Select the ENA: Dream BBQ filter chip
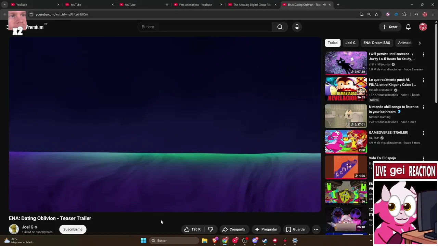This screenshot has width=438, height=246. [377, 43]
